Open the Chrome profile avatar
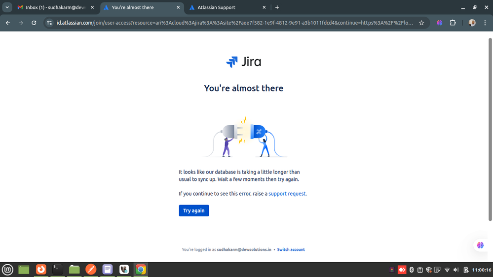This screenshot has width=493, height=277. pyautogui.click(x=472, y=23)
